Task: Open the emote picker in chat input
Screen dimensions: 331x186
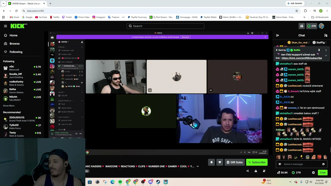Action: pos(323,164)
